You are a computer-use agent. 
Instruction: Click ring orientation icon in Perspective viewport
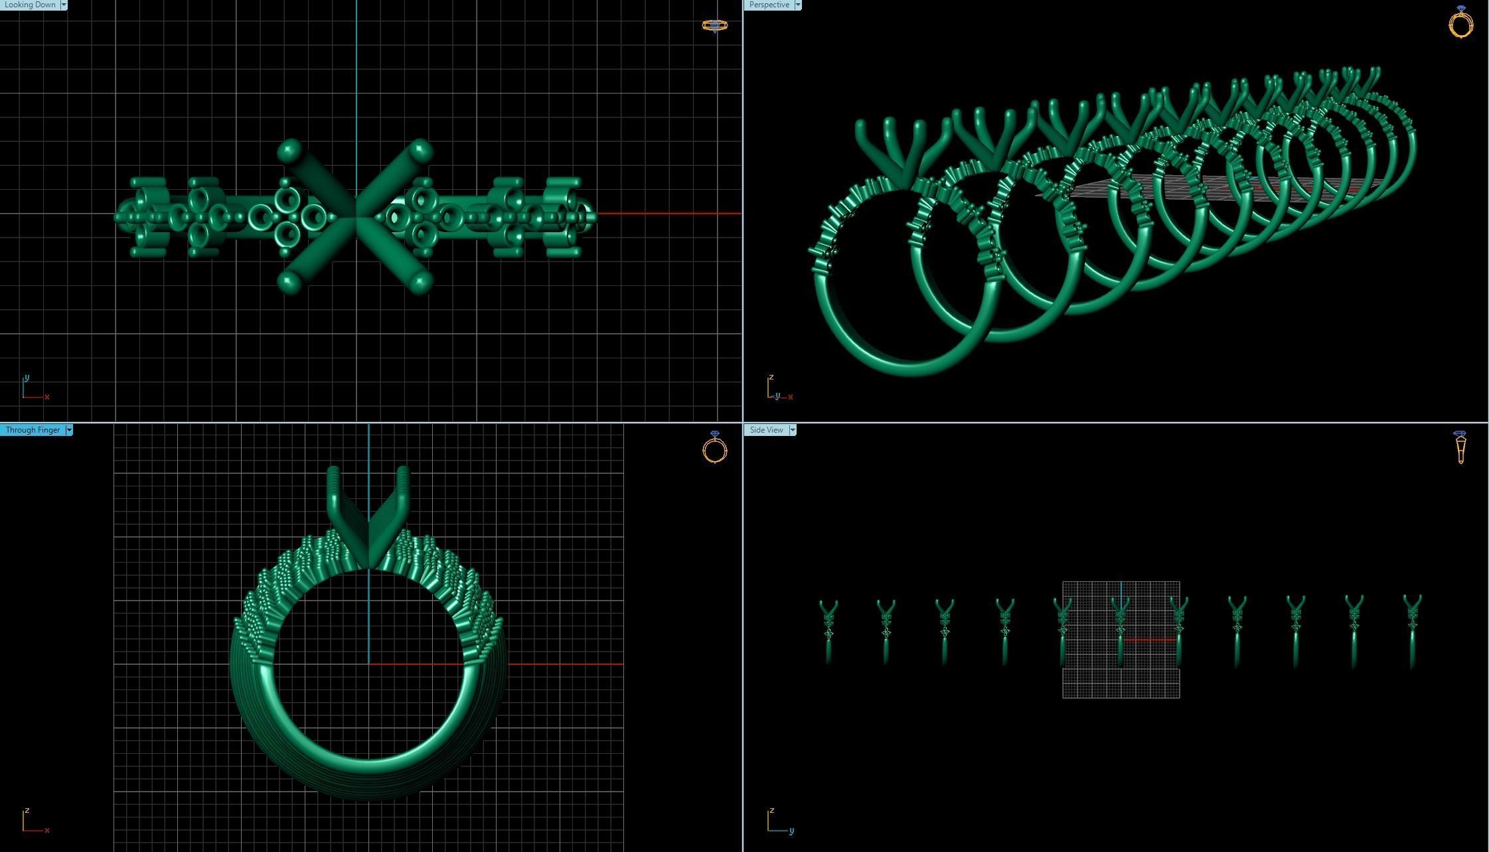[1460, 23]
